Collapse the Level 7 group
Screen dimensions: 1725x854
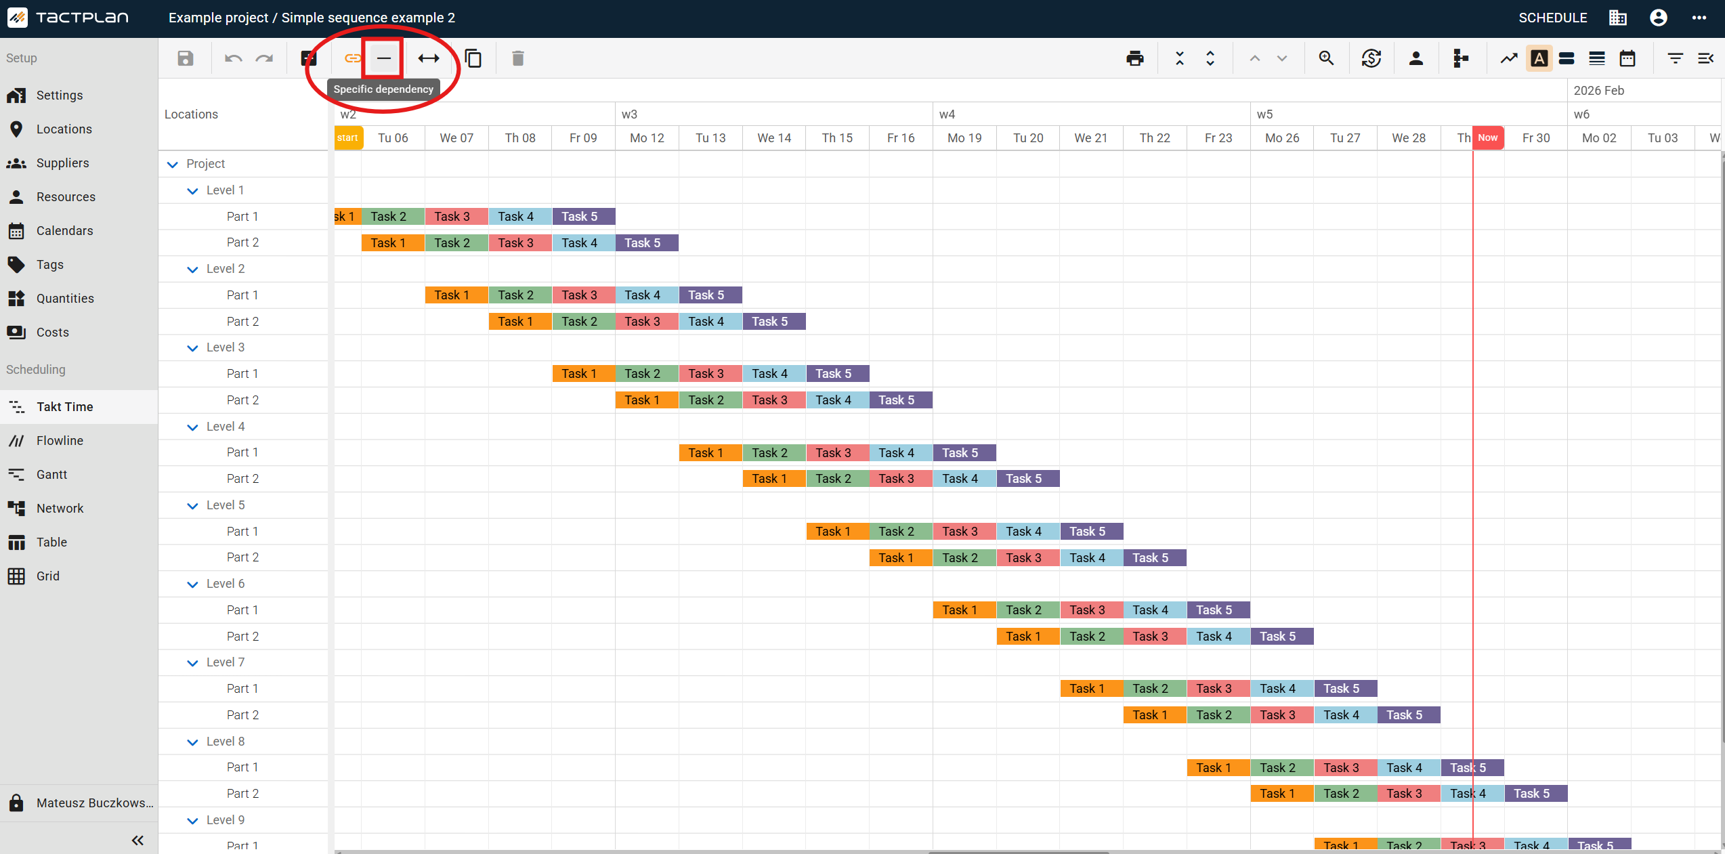192,663
